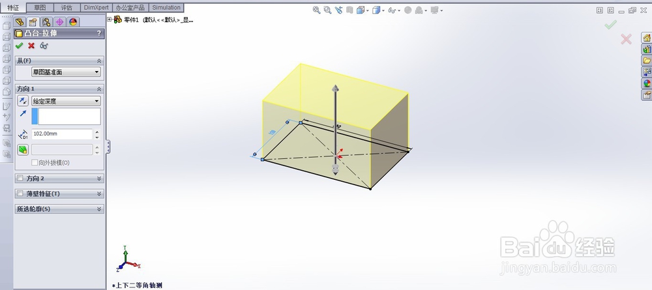Click the *上下二等角轴测 view label

(137, 285)
